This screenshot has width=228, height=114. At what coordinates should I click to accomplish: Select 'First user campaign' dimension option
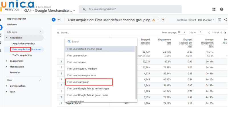tap(89, 82)
